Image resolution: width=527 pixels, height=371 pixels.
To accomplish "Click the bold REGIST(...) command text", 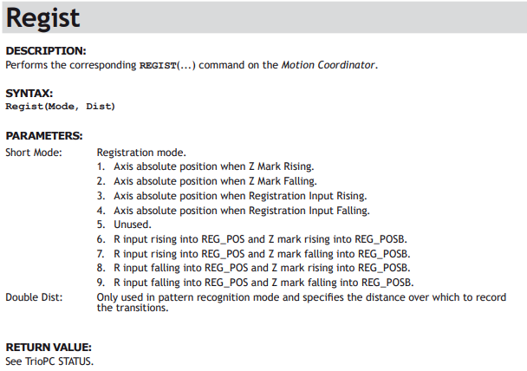I will tap(167, 65).
